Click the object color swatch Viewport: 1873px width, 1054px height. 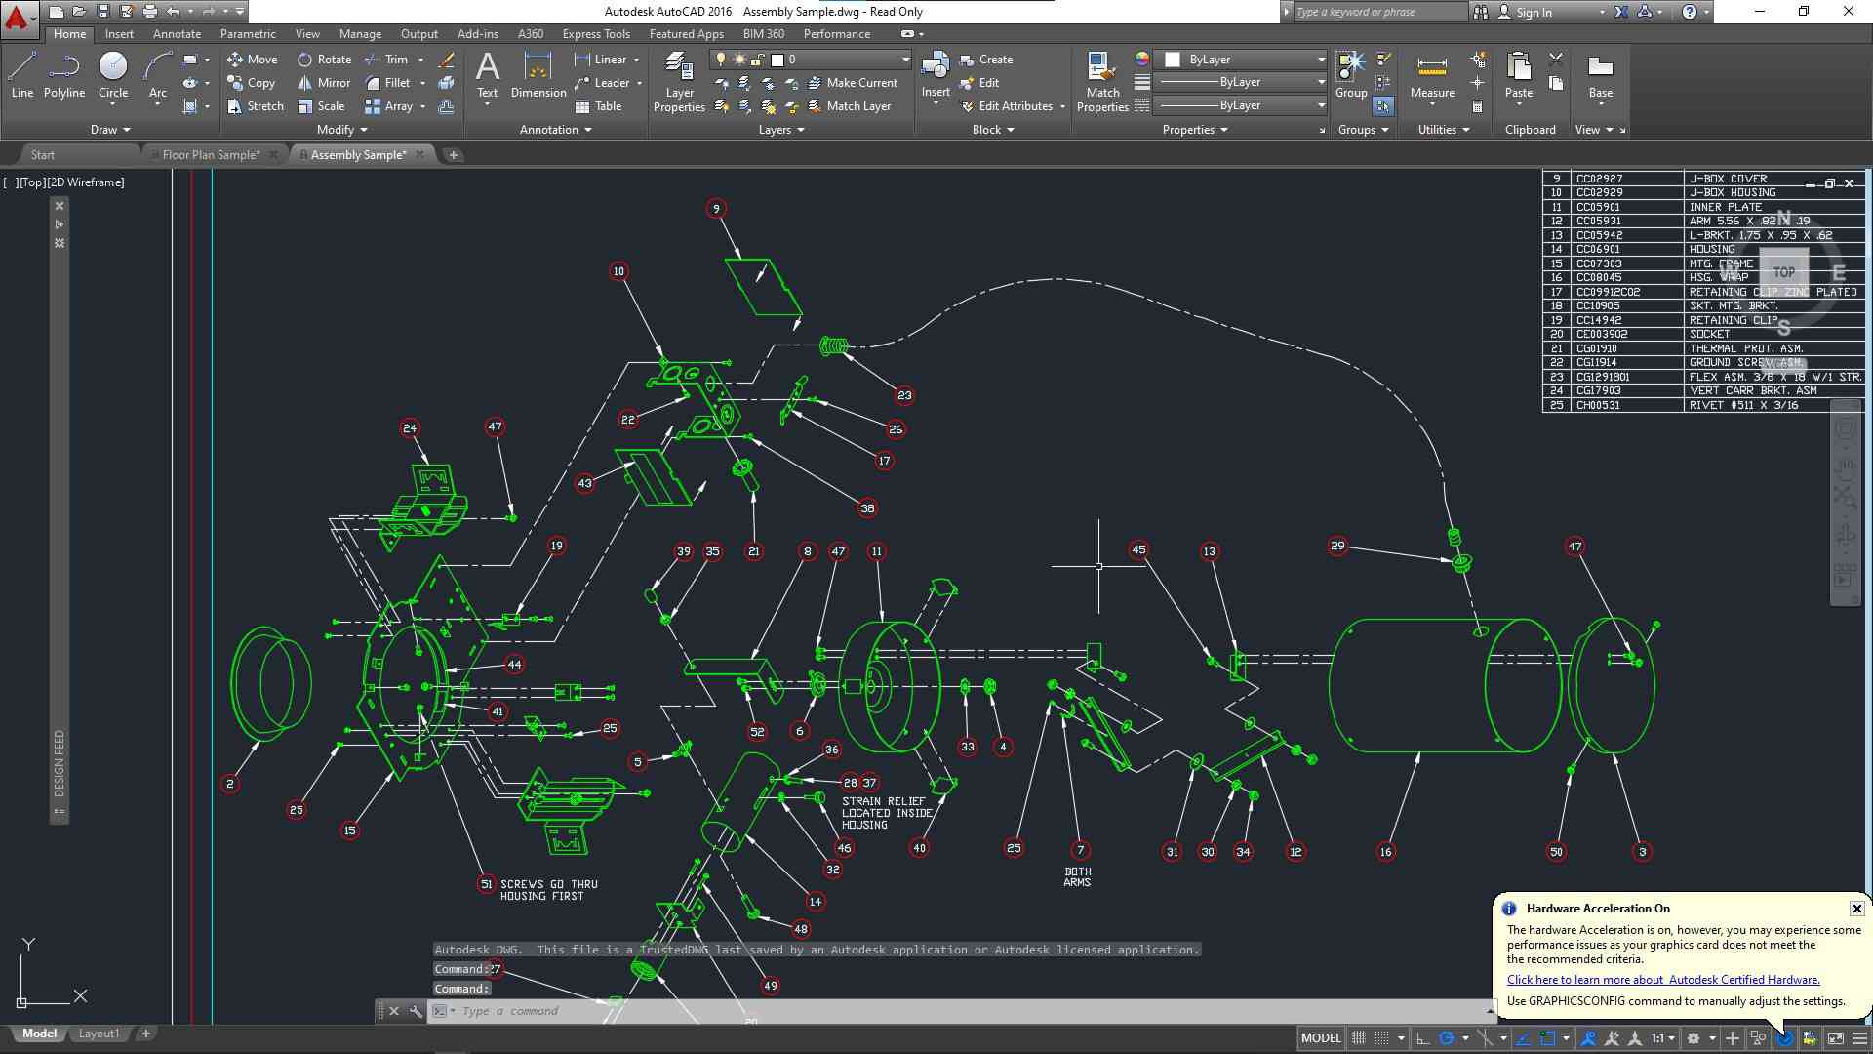(x=1173, y=60)
